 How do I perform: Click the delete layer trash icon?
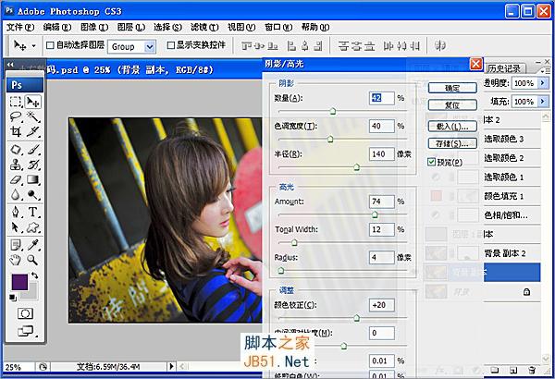[x=531, y=370]
